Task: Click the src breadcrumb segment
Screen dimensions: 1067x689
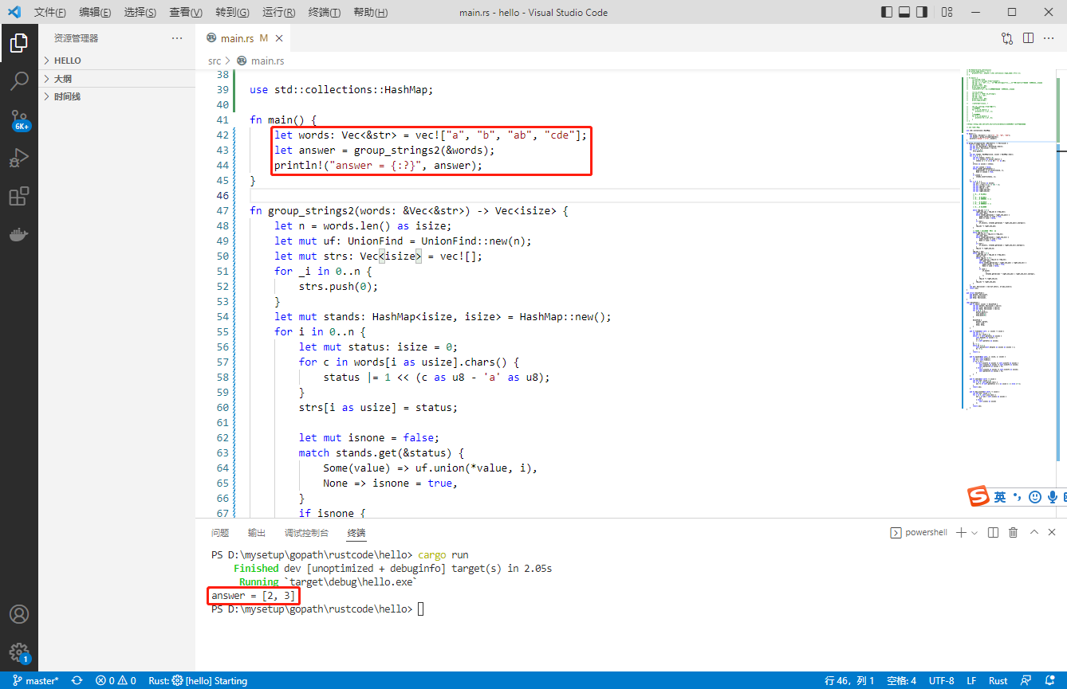Action: pos(215,61)
